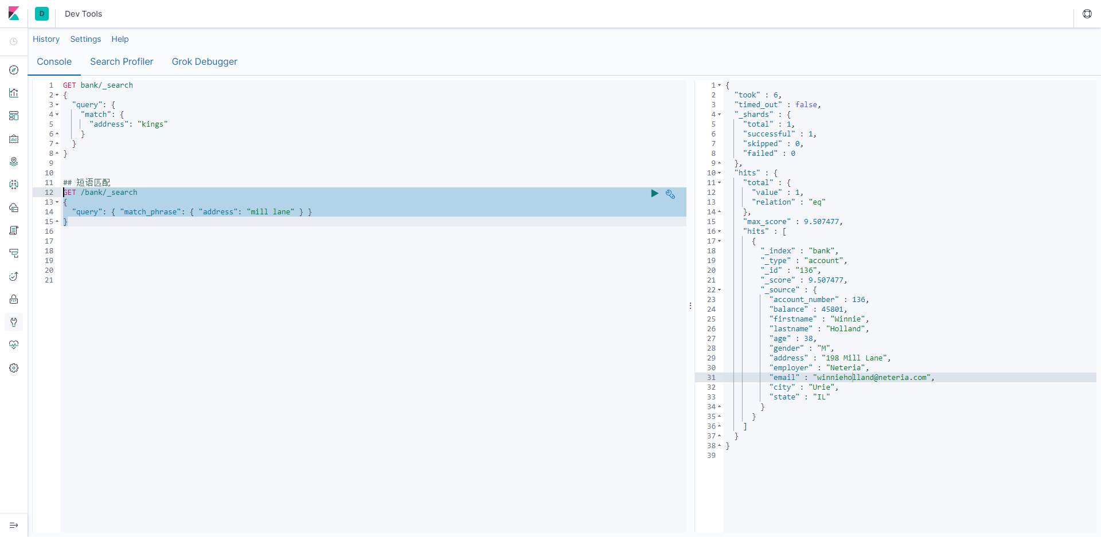Image resolution: width=1101 pixels, height=537 pixels.
Task: Open Stack Monitoring heartbeat icon
Action: pyautogui.click(x=14, y=345)
